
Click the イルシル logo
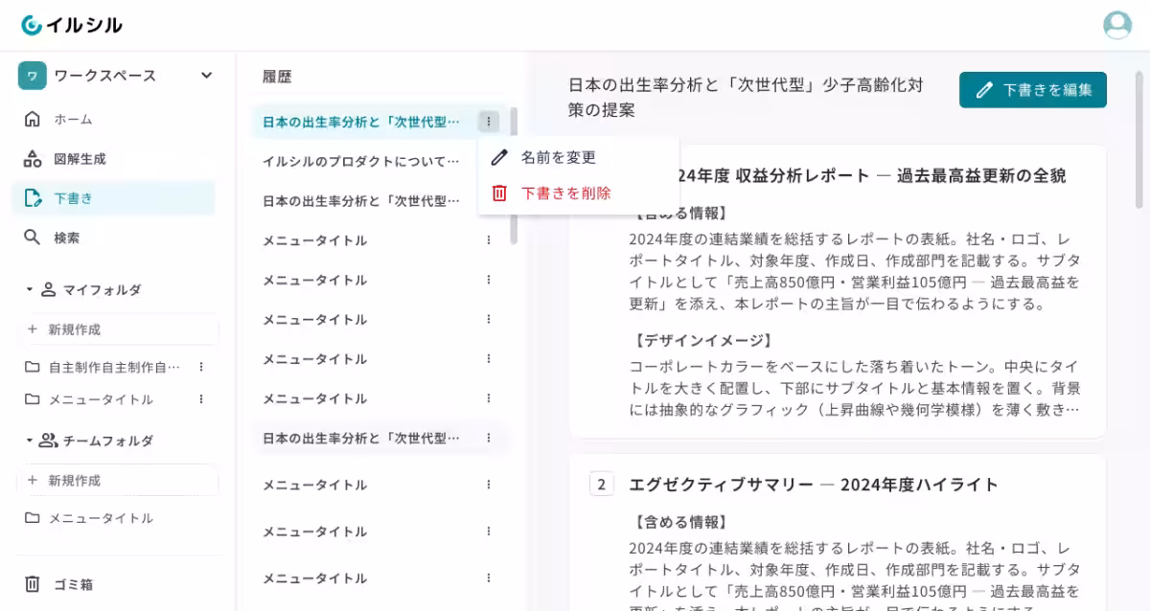tap(72, 25)
